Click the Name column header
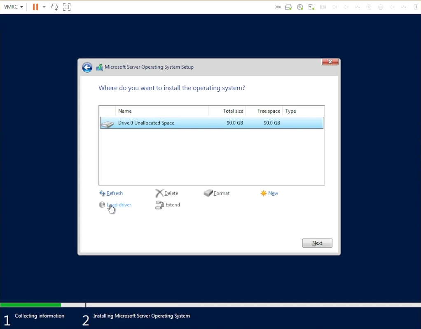Image resolution: width=421 pixels, height=329 pixels. pyautogui.click(x=125, y=111)
